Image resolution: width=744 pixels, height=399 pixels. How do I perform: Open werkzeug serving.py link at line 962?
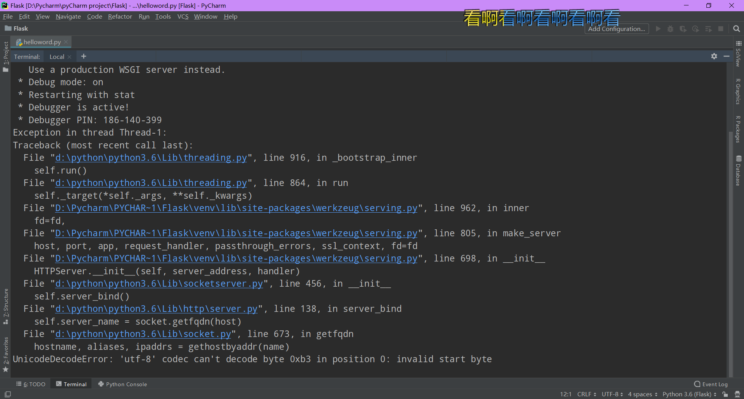[236, 208]
